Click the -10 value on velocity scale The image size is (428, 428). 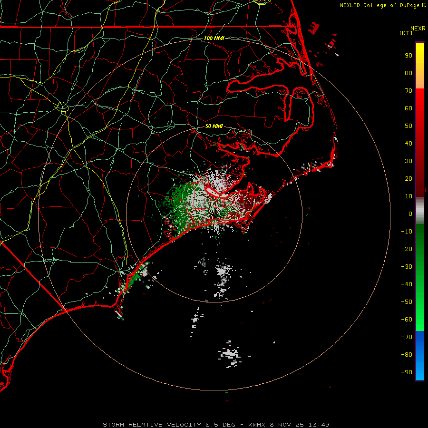[407, 232]
